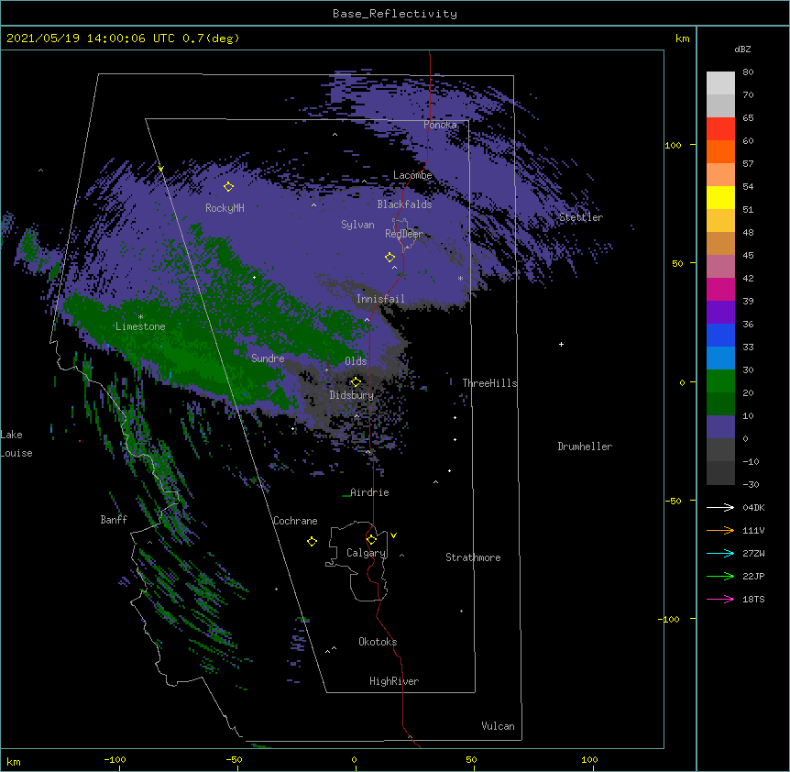The image size is (790, 772).
Task: Click the Ponoka label
Action: (440, 125)
